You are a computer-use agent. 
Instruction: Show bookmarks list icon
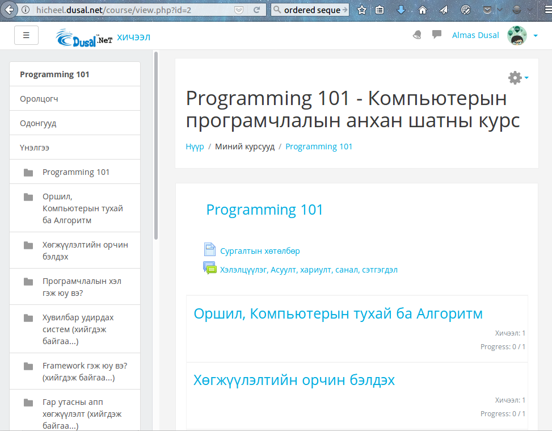pyautogui.click(x=380, y=10)
